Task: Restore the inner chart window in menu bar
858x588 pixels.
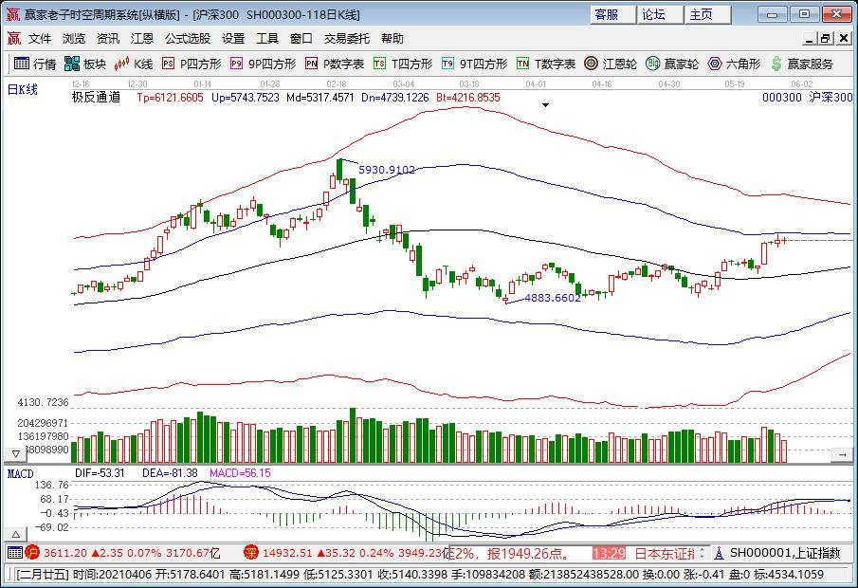Action: (x=827, y=39)
